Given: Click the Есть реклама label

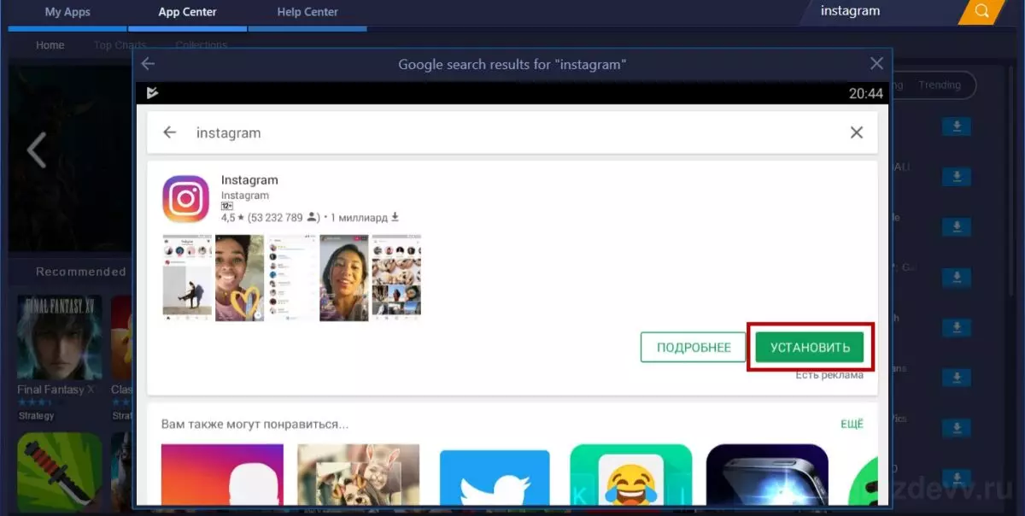Looking at the screenshot, I should click(829, 375).
